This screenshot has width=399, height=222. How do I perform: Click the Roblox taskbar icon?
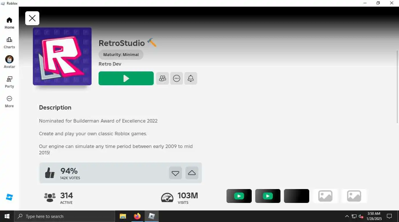[151, 216]
